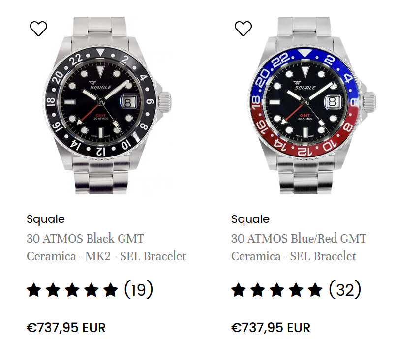This screenshot has width=397, height=343.
Task: Click price €737,95 EUR of Black GMT
Action: coord(66,328)
